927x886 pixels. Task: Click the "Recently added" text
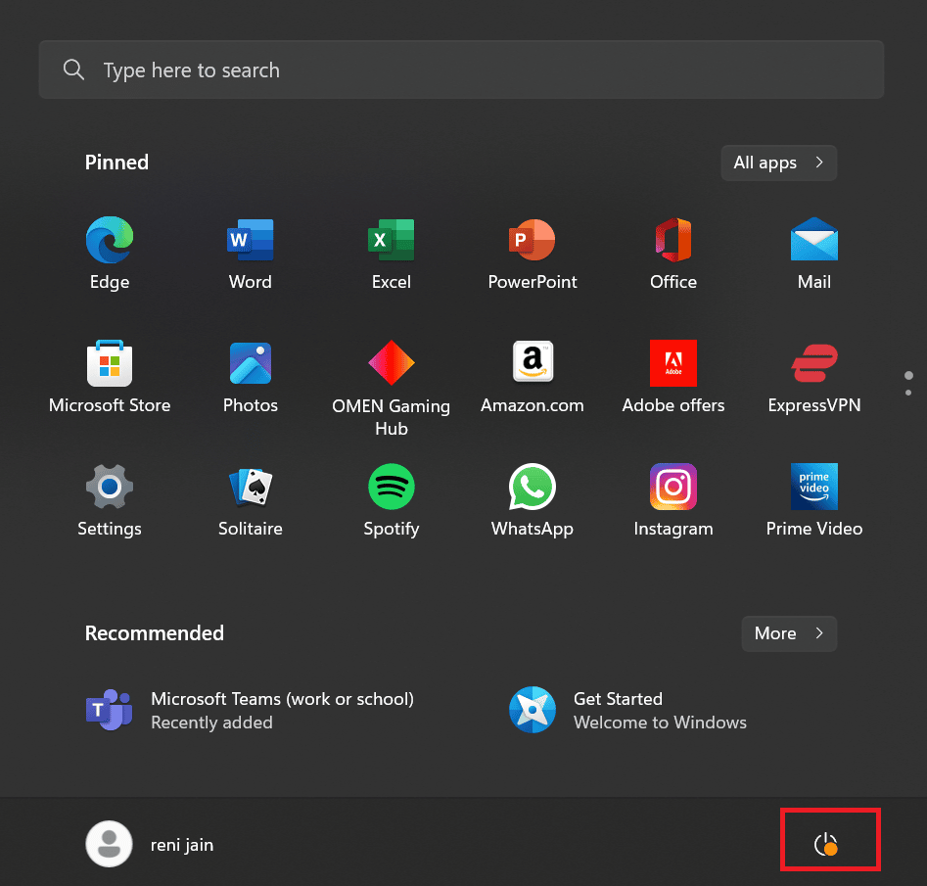point(211,723)
